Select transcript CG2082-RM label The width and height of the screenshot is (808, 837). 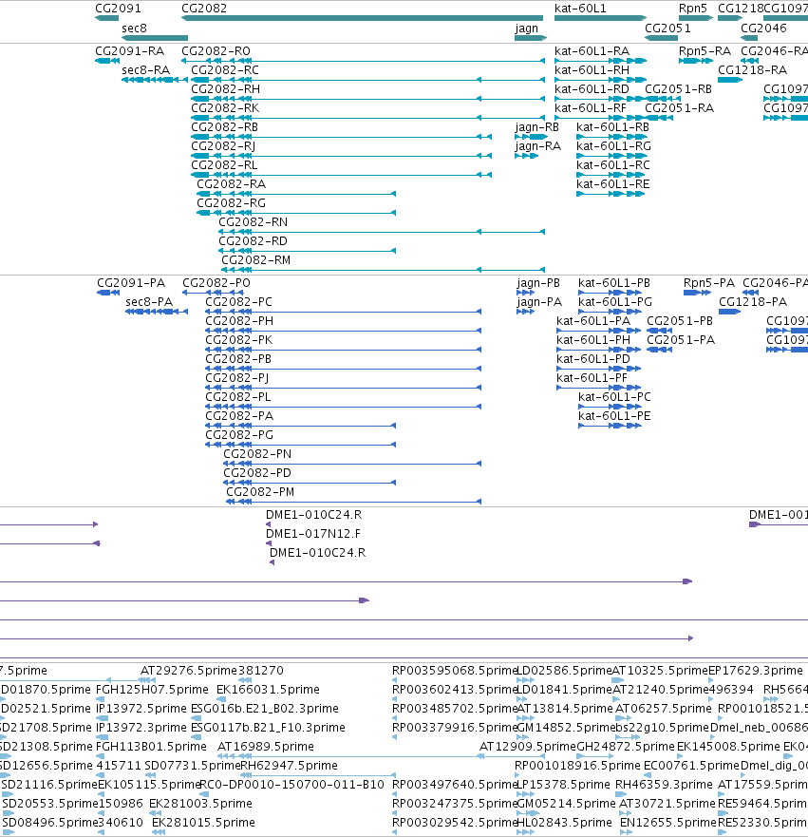click(256, 260)
